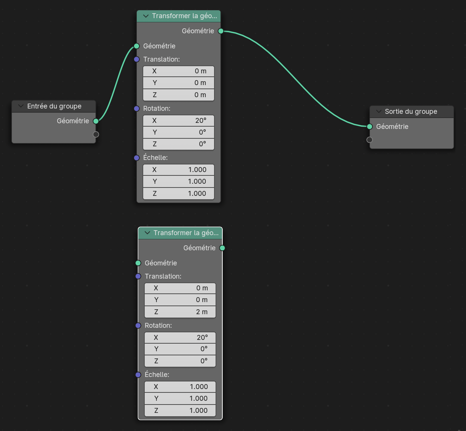The image size is (466, 431).
Task: Click Échelle Y field in upper Transformer node
Action: pyautogui.click(x=178, y=181)
